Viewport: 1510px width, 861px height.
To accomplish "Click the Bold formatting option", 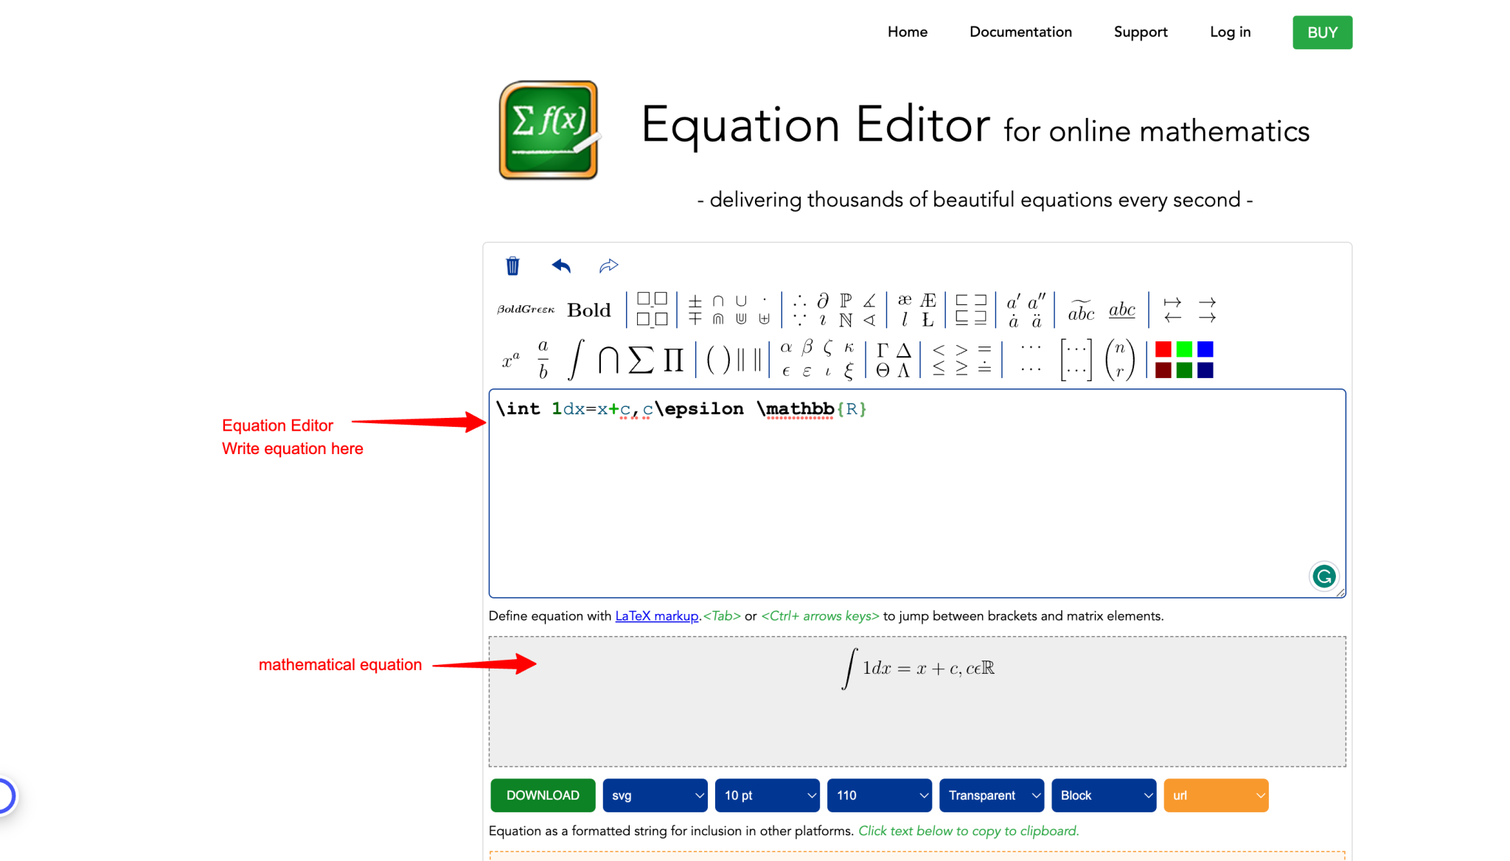I will (x=588, y=310).
